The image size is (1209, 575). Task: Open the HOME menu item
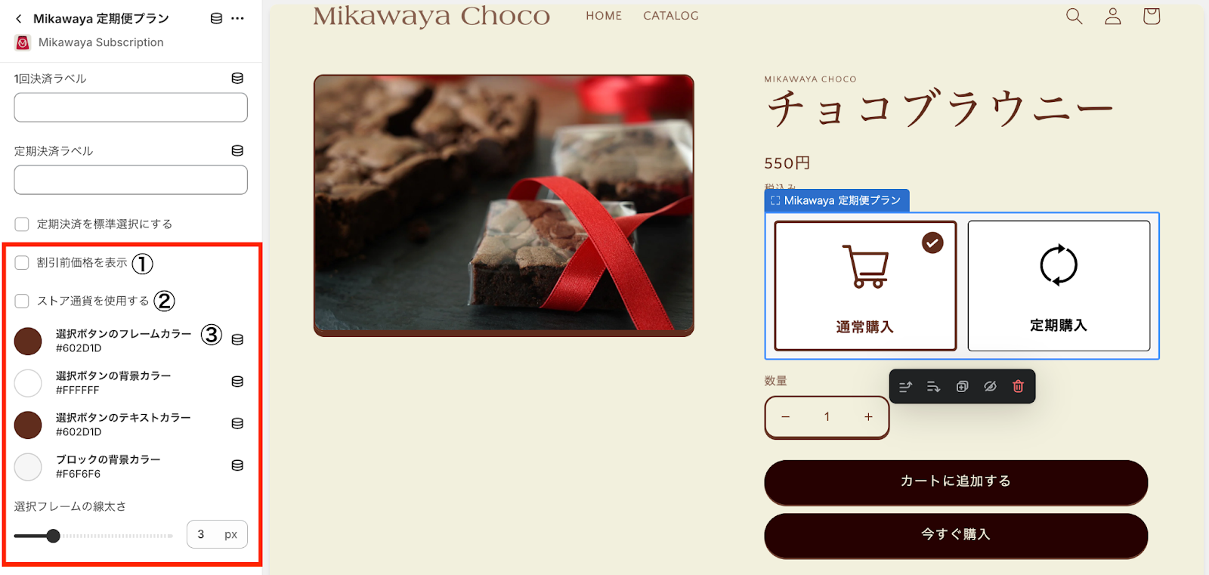coord(604,16)
